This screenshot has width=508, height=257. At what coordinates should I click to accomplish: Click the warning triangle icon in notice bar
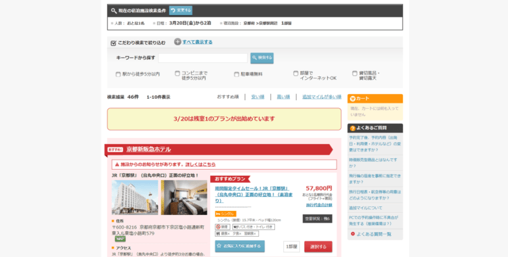pos(117,164)
